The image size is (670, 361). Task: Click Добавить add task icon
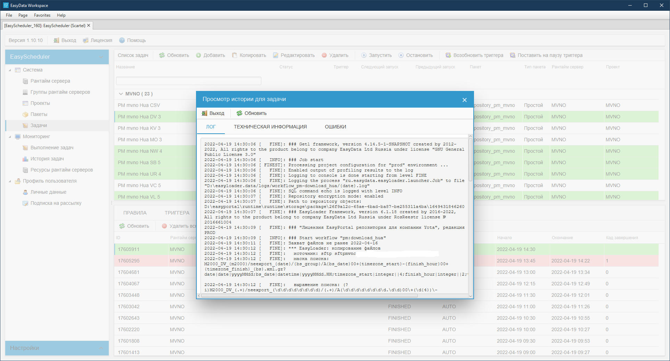pos(198,55)
